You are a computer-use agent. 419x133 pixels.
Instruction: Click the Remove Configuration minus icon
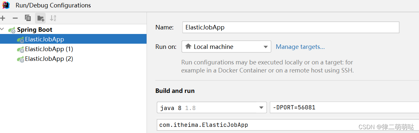[x=15, y=18]
